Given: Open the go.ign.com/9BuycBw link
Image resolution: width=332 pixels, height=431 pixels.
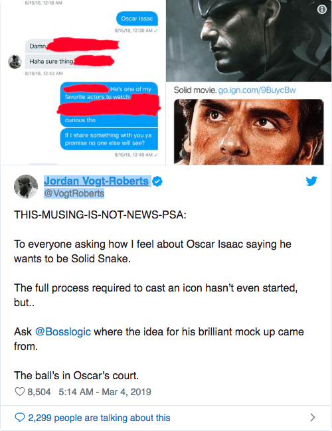Looking at the screenshot, I should [257, 90].
